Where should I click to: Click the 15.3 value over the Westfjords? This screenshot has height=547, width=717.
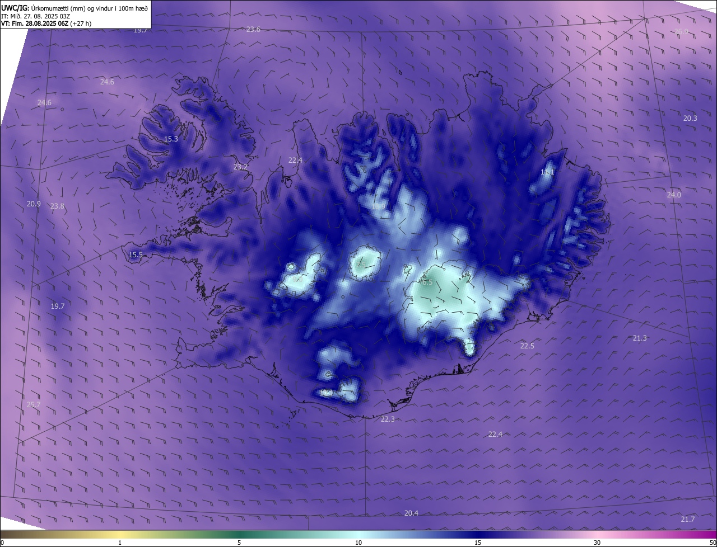pyautogui.click(x=171, y=139)
